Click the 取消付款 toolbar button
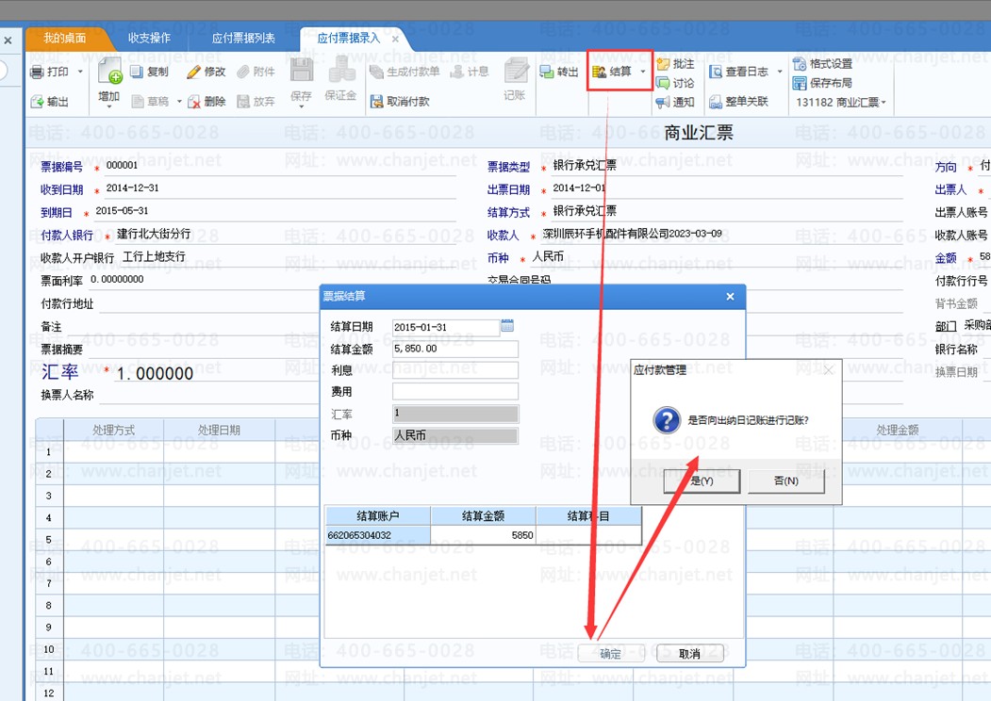Image resolution: width=991 pixels, height=701 pixels. coord(400,101)
